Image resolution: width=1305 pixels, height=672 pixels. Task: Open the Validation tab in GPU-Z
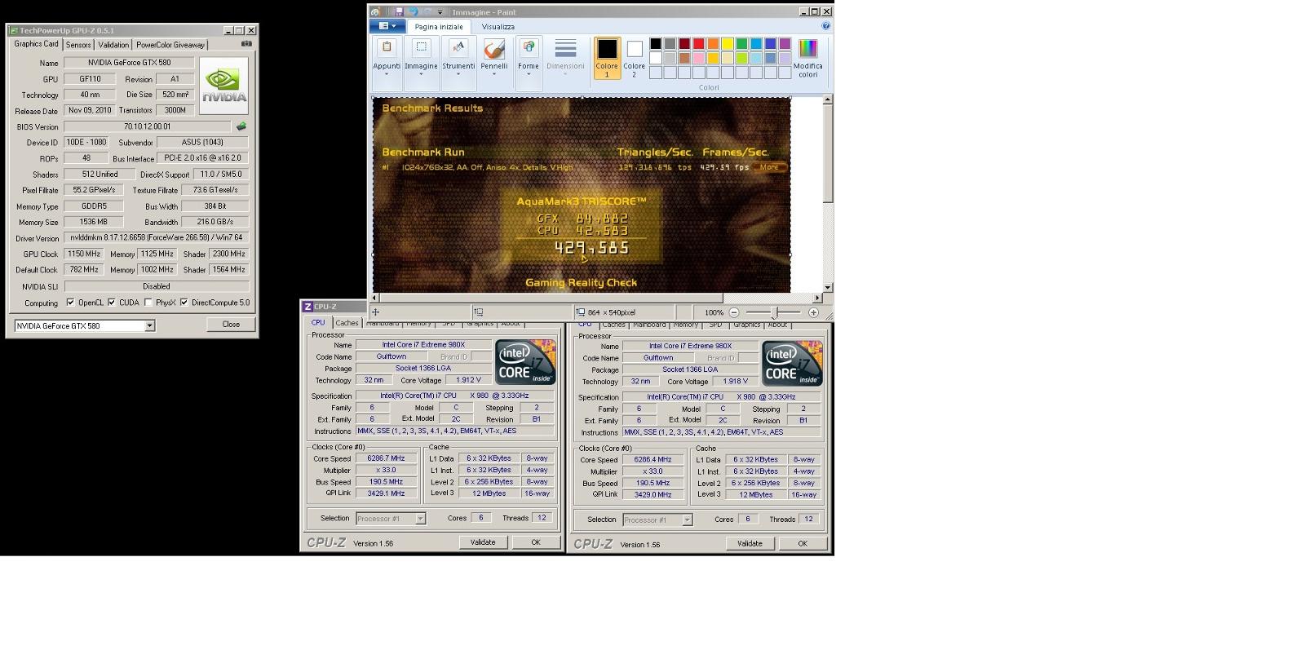(x=113, y=45)
